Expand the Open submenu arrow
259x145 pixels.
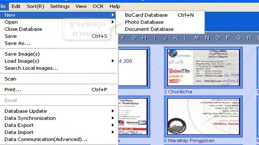click(x=113, y=22)
